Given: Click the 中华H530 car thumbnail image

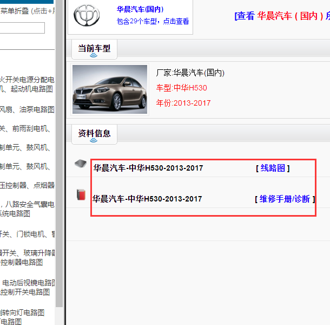Looking at the screenshot, I should 110,89.
